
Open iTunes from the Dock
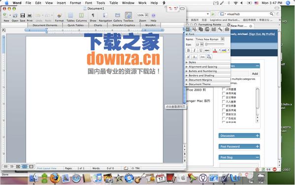(x=98, y=178)
